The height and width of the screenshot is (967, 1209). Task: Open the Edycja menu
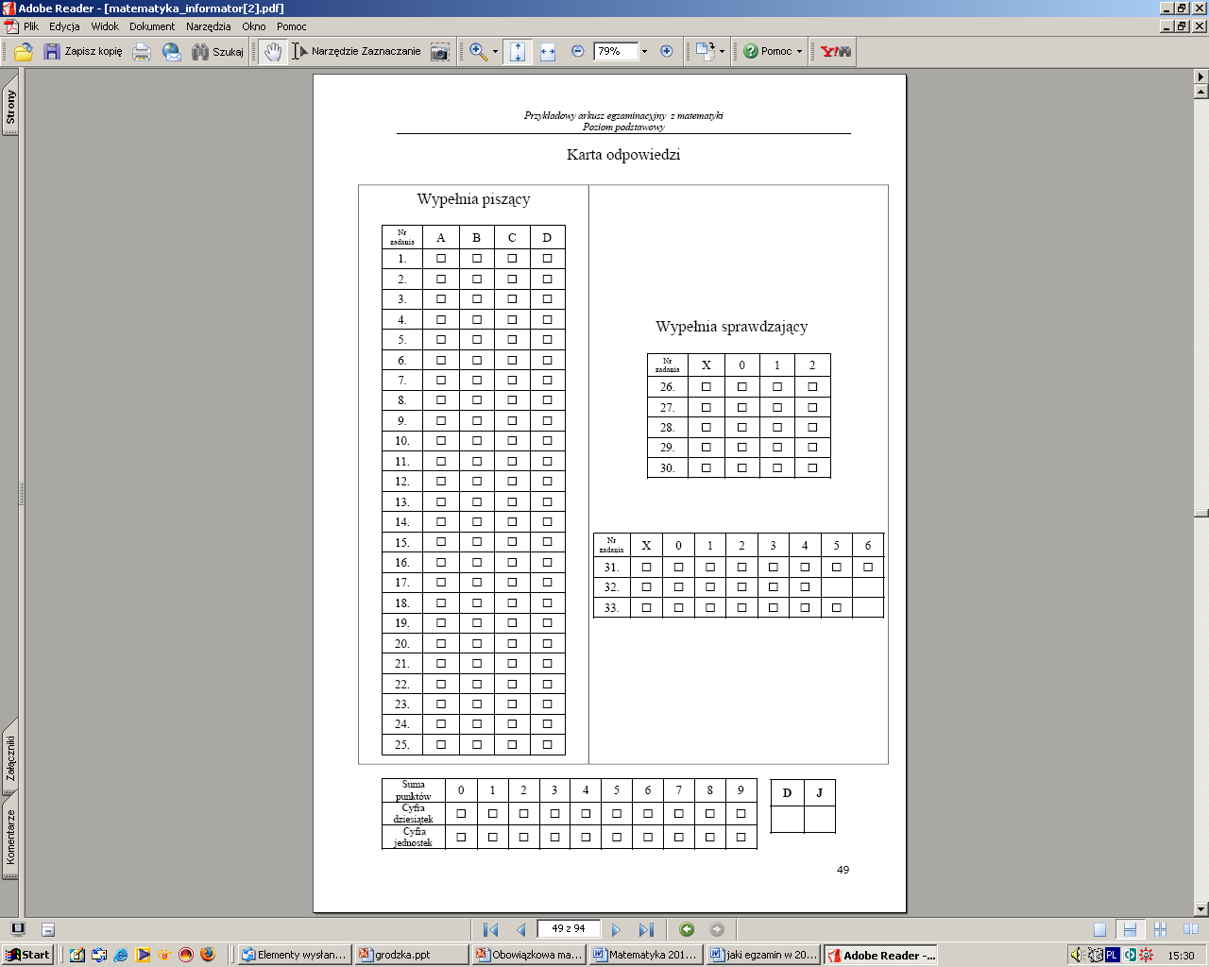[64, 26]
